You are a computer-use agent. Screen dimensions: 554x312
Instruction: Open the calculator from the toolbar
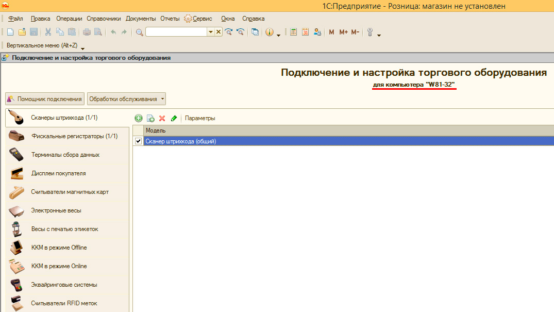[x=294, y=32]
